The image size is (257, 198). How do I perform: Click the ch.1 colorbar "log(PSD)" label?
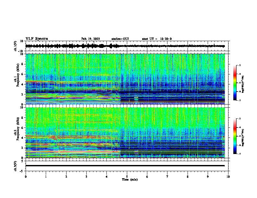click(x=243, y=84)
